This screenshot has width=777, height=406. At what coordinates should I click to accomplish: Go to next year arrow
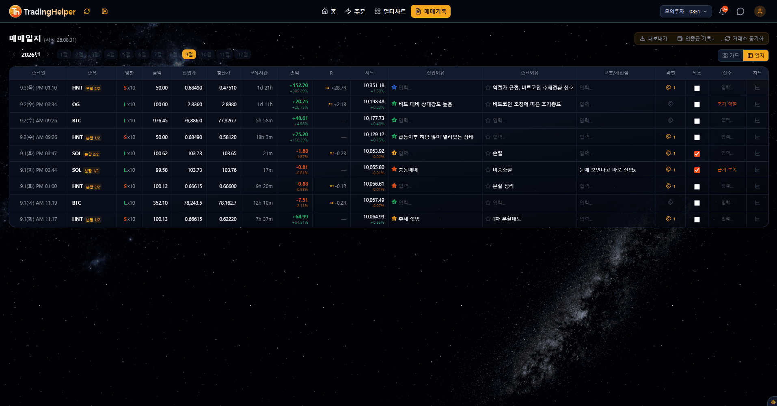[47, 54]
